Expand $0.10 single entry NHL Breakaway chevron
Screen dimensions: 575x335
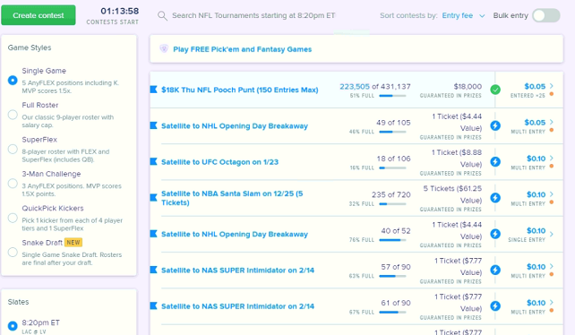(x=552, y=234)
